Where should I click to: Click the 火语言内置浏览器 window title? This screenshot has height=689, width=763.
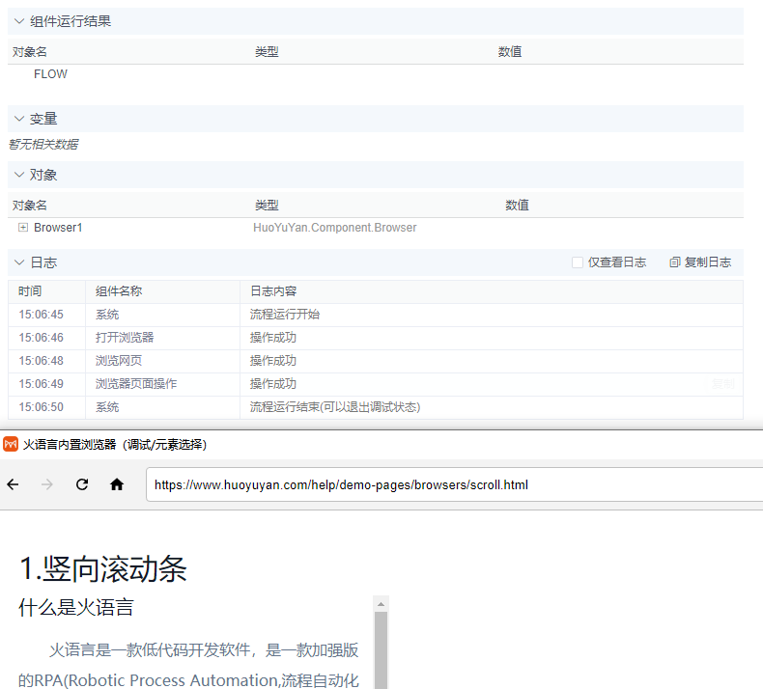point(115,445)
